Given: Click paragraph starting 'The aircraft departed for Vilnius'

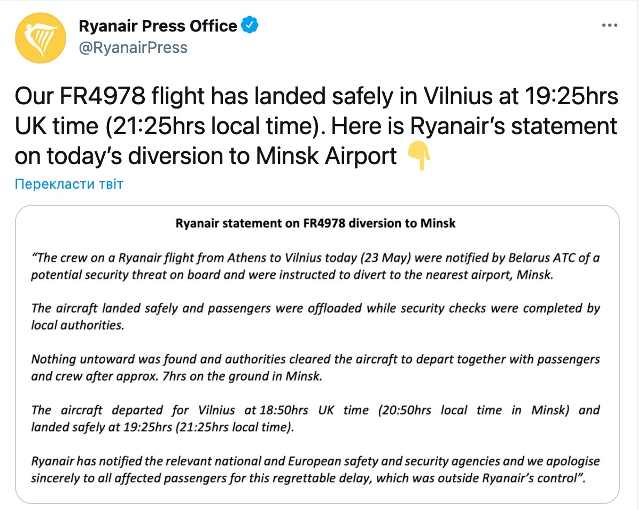Looking at the screenshot, I should click(x=315, y=418).
